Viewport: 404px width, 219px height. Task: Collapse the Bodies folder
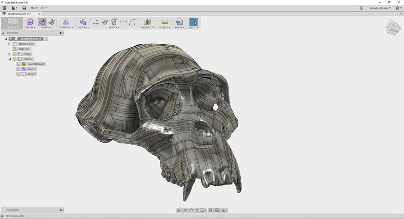[x=9, y=59]
